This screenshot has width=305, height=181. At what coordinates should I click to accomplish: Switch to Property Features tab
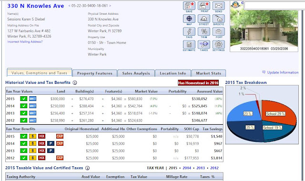point(95,73)
